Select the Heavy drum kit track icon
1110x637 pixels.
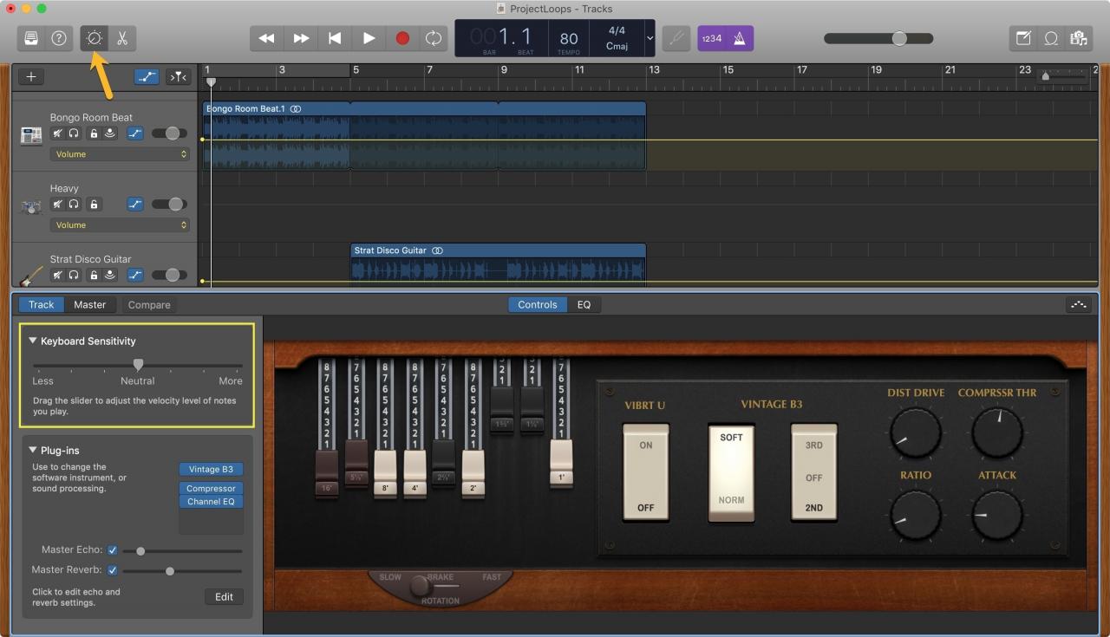[x=31, y=206]
